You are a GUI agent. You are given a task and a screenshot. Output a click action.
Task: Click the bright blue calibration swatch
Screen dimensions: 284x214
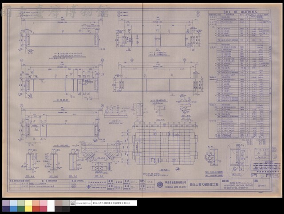click(13, 209)
